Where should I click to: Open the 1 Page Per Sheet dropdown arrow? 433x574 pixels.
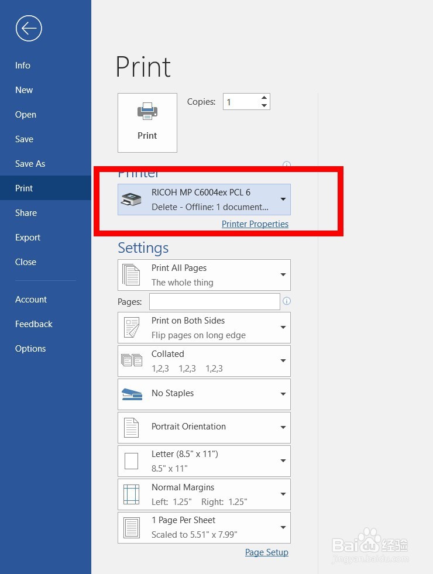[283, 527]
